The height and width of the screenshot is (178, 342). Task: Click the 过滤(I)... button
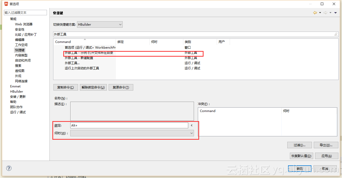299,145
